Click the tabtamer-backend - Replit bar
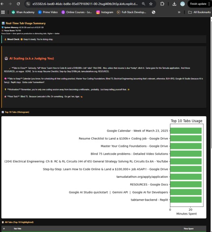 (x=186, y=200)
